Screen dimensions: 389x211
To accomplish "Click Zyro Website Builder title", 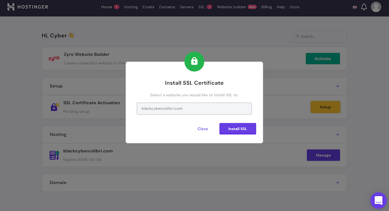I will click(x=87, y=54).
